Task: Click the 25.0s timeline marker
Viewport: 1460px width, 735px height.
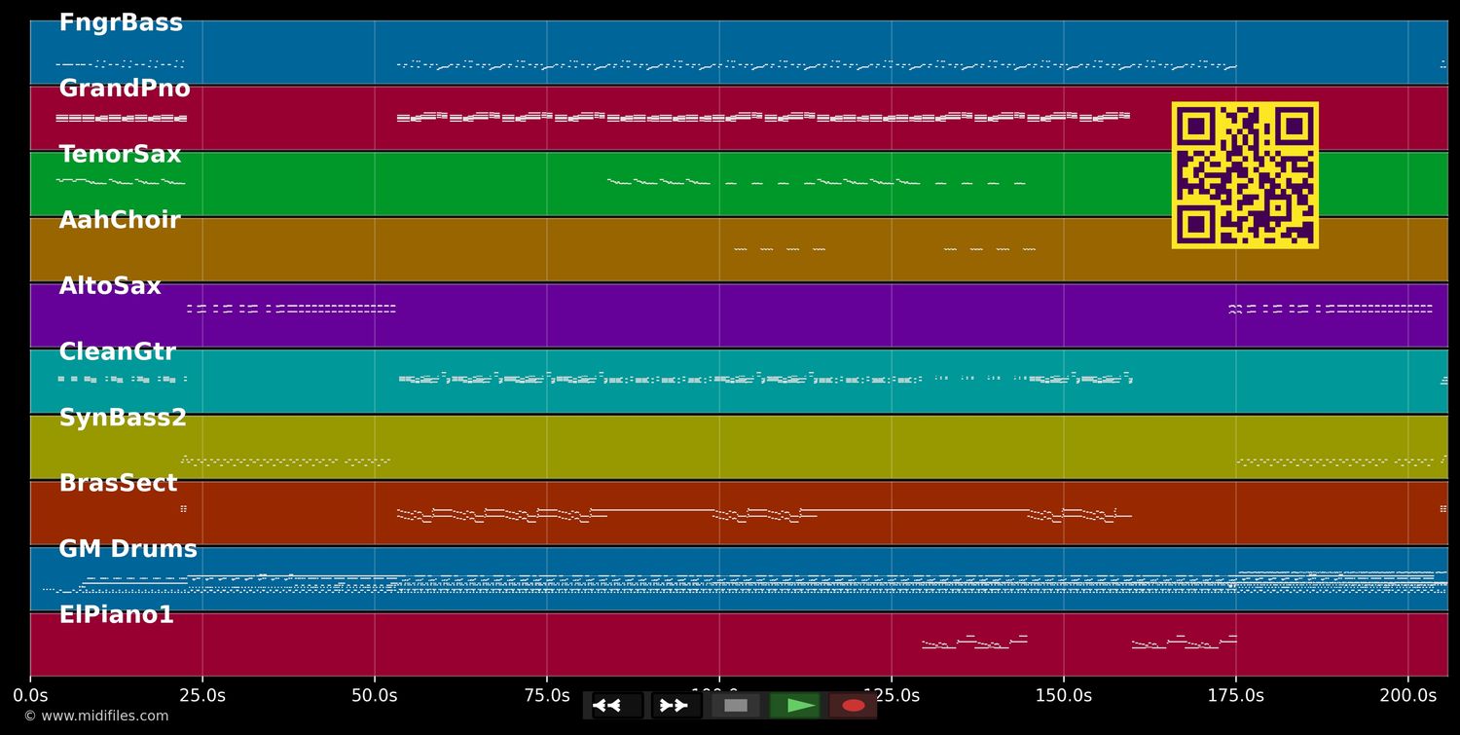Action: [x=202, y=695]
